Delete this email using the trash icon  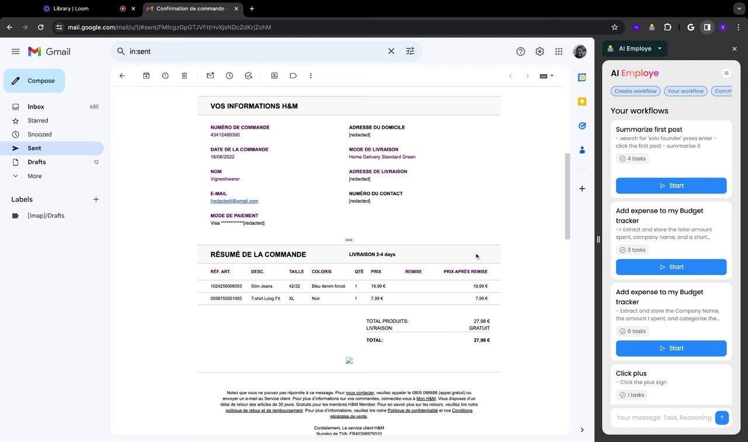coord(184,75)
